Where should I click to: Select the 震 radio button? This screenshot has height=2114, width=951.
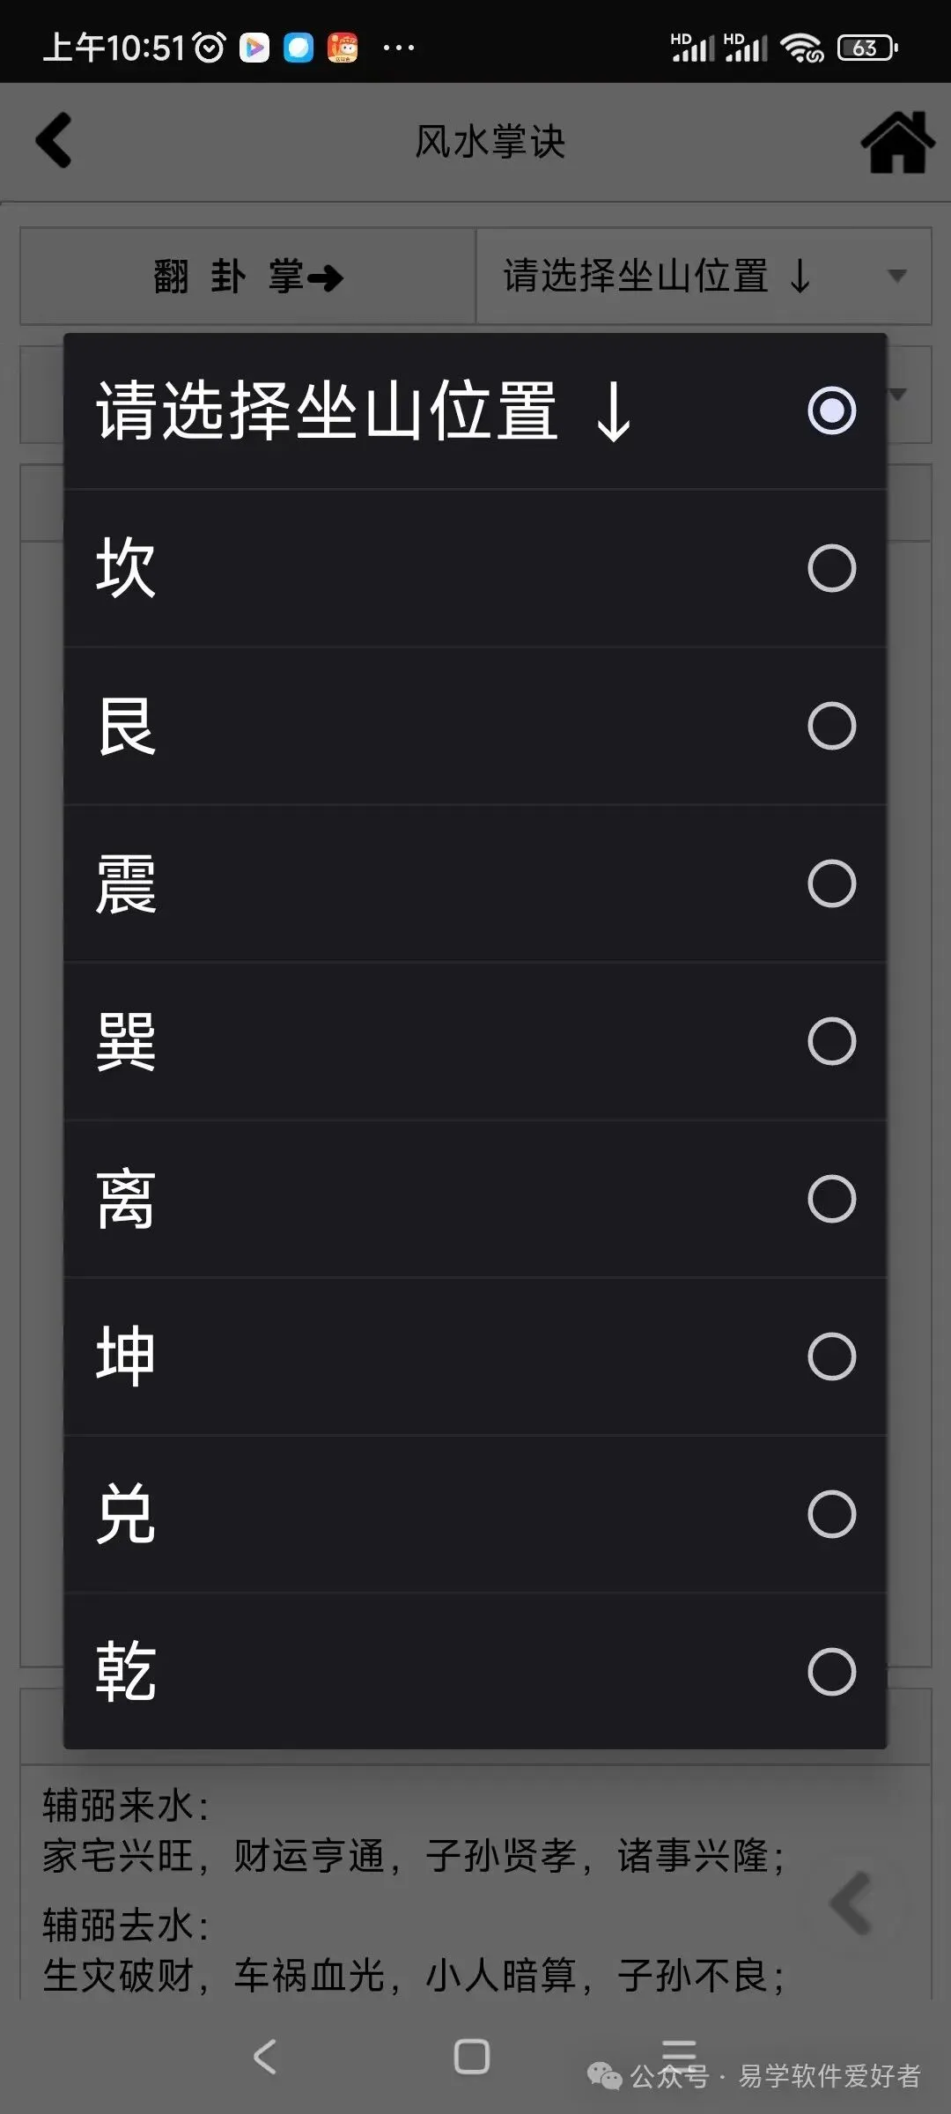point(831,883)
